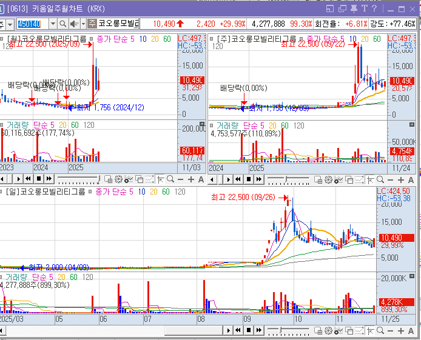Open settings gear in daily chart toolbar
421x340 pixels.
pyautogui.click(x=328, y=331)
